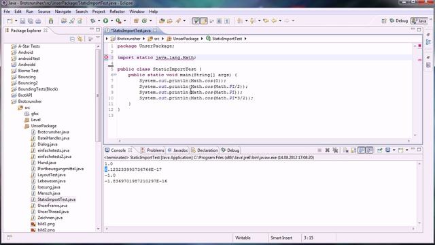Image resolution: width=435 pixels, height=245 pixels.
Task: Click the Save All toolbar icon
Action: click(30, 21)
